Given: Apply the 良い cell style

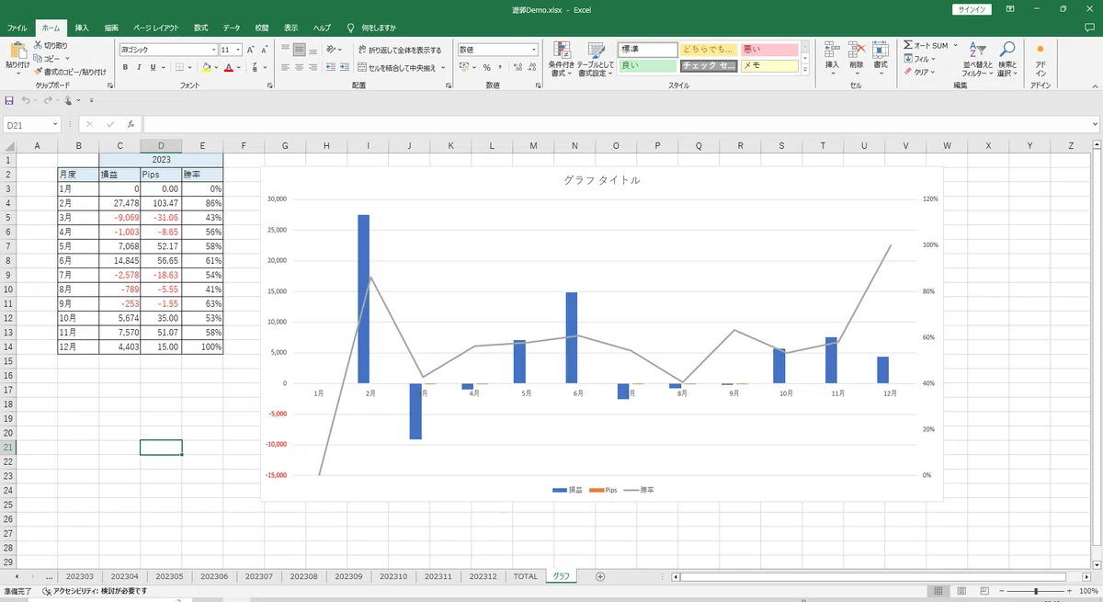Looking at the screenshot, I should (x=648, y=66).
